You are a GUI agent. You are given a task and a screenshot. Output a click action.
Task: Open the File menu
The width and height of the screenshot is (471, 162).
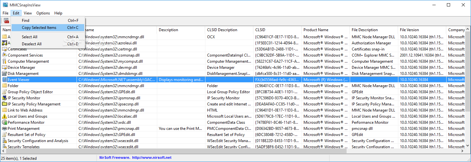tap(5, 13)
